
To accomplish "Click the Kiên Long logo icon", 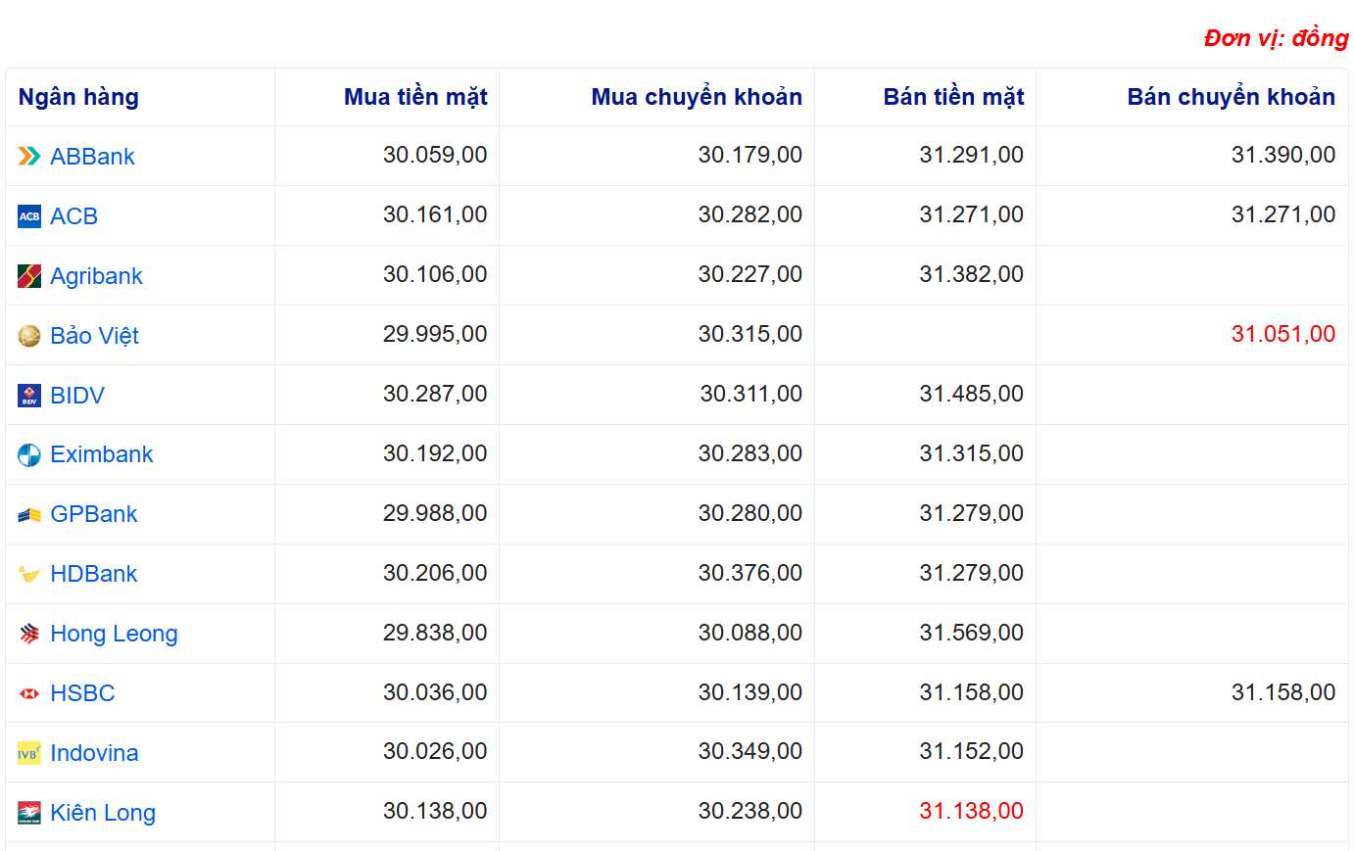I will coord(29,813).
